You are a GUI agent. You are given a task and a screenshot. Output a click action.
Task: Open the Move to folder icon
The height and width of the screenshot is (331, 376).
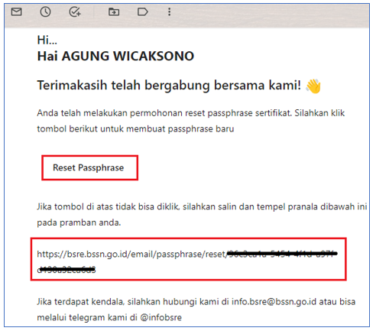point(114,11)
